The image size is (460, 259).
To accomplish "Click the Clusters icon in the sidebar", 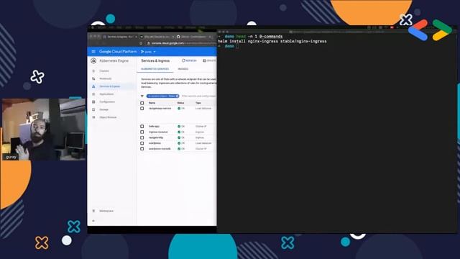I will [x=93, y=71].
